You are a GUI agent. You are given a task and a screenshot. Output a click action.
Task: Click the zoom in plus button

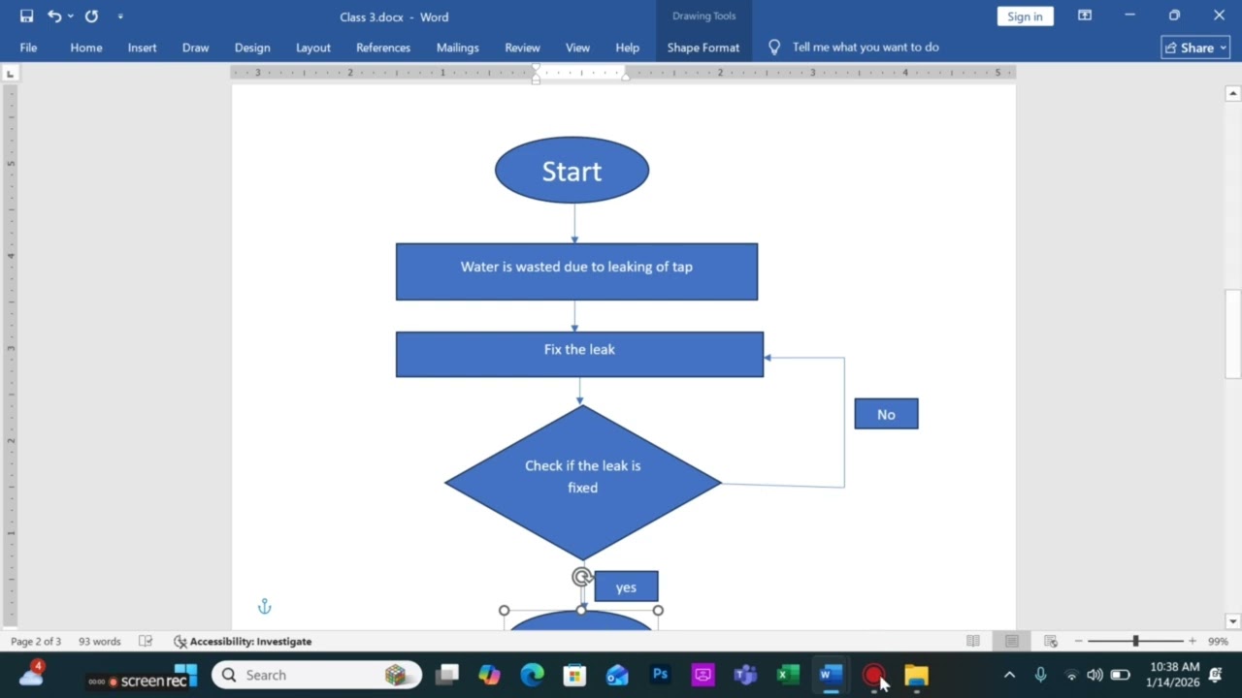[1193, 642]
